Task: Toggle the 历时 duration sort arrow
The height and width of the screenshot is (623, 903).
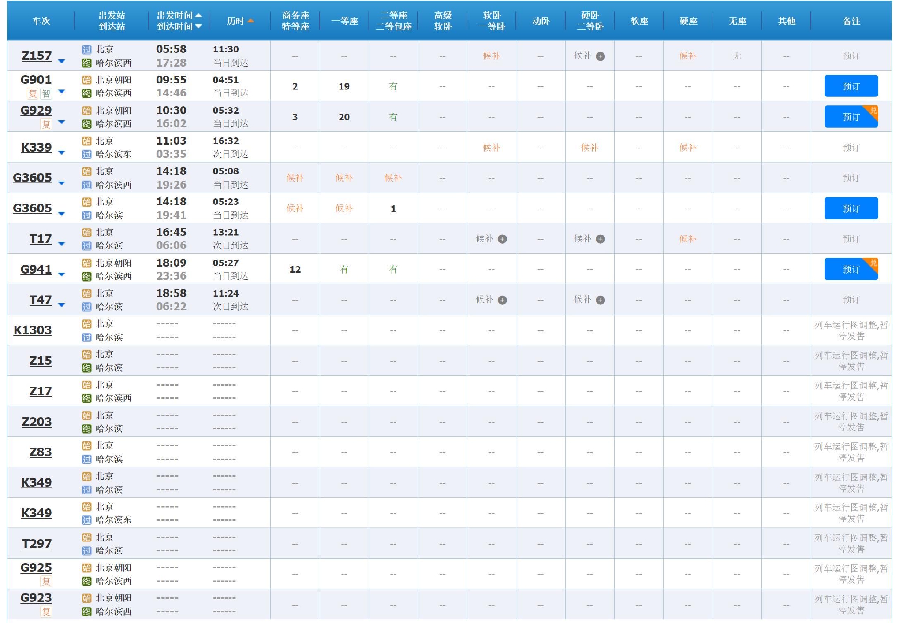Action: point(252,19)
